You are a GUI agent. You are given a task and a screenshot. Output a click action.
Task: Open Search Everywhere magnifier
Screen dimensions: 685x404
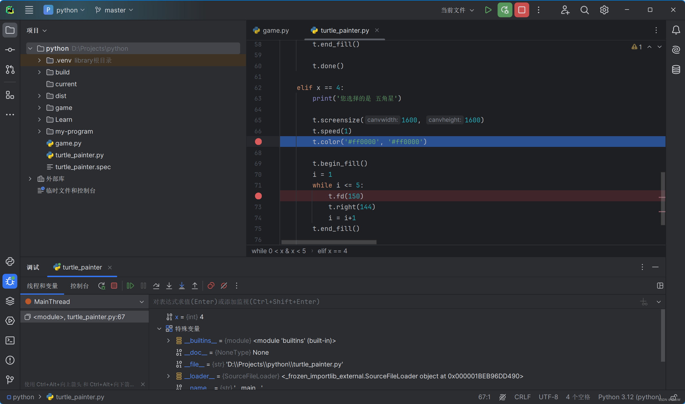[584, 10]
